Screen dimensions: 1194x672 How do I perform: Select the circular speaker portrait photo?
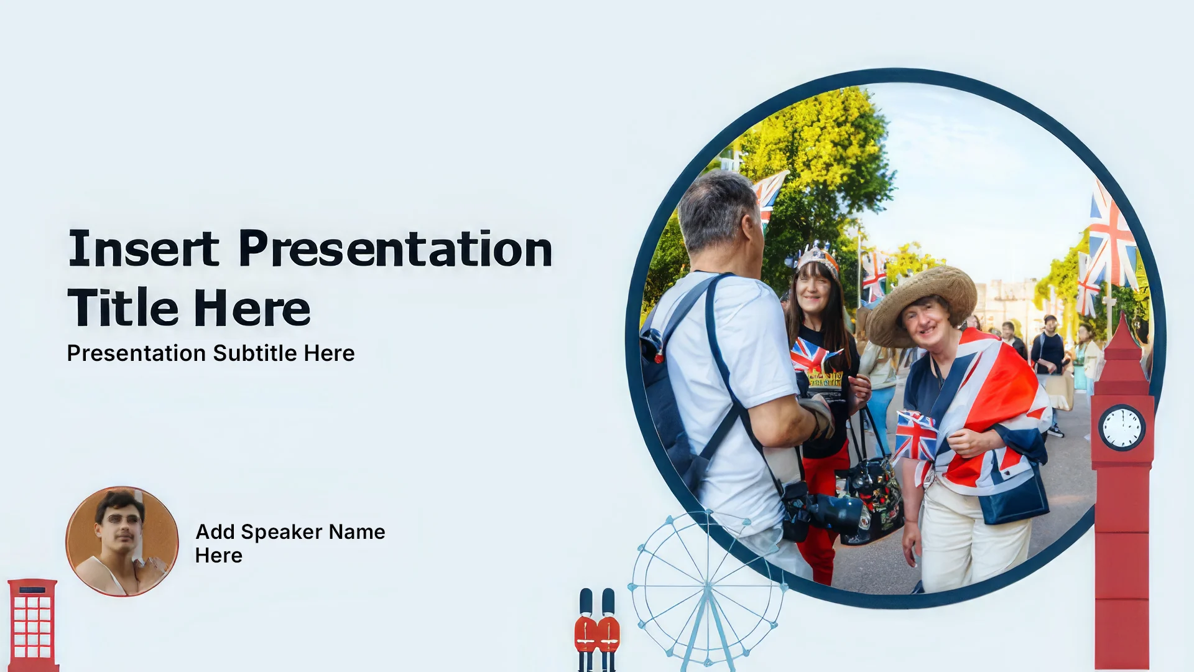click(122, 541)
